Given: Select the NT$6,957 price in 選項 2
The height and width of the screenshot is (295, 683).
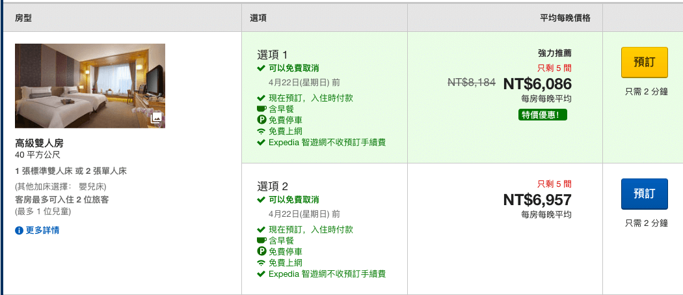Looking at the screenshot, I should coord(537,199).
